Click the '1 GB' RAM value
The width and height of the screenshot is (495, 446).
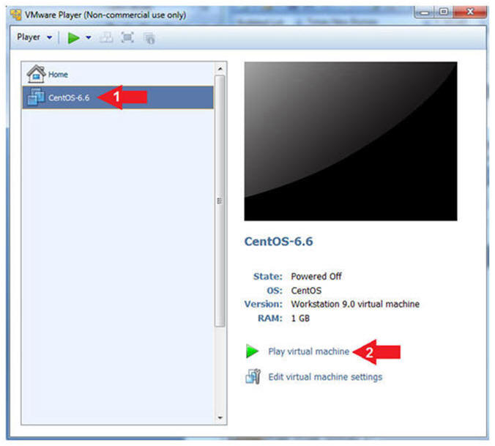pos(300,318)
